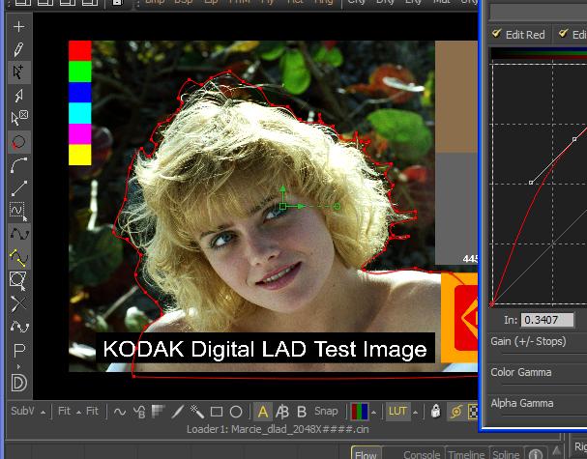Select the shape box with cursor tool

tap(18, 280)
